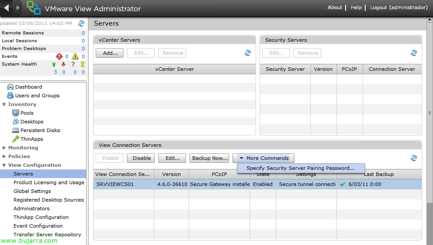The image size is (433, 245).
Task: Open the Dashboard page
Action: 29,87
